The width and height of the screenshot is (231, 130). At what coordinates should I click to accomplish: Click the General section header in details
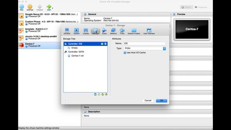point(126,14)
